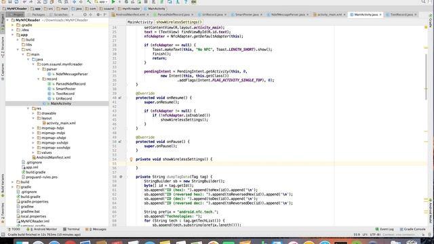
Task: Select activity_main.xml in layout folder
Action: (61, 123)
